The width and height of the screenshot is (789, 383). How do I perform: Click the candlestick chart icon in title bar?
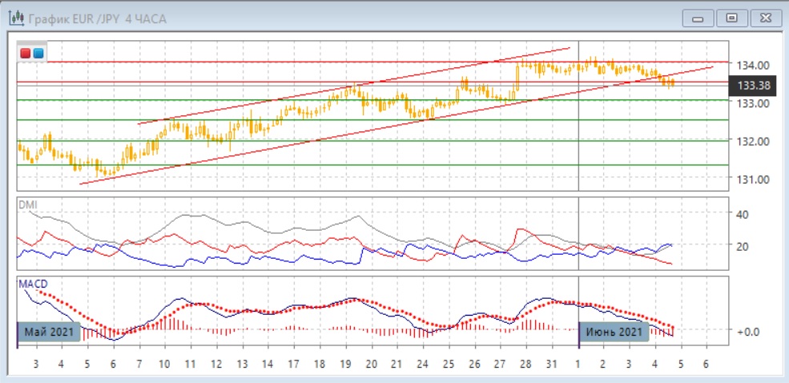[14, 18]
